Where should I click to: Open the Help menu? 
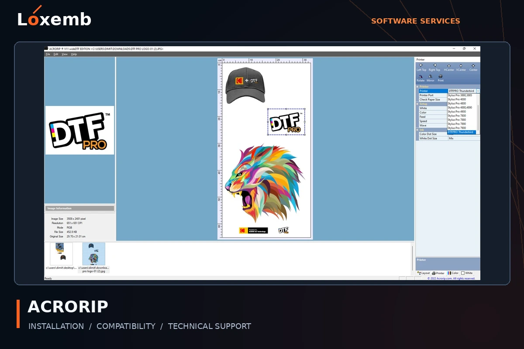(74, 55)
